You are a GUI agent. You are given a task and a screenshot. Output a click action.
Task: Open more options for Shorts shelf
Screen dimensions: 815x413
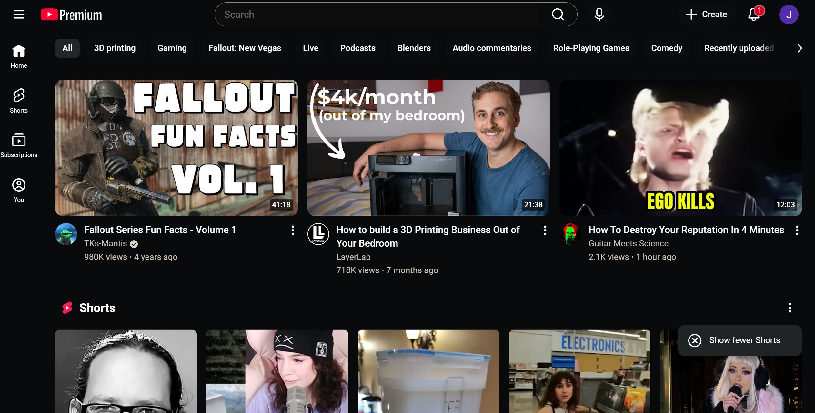(x=790, y=308)
